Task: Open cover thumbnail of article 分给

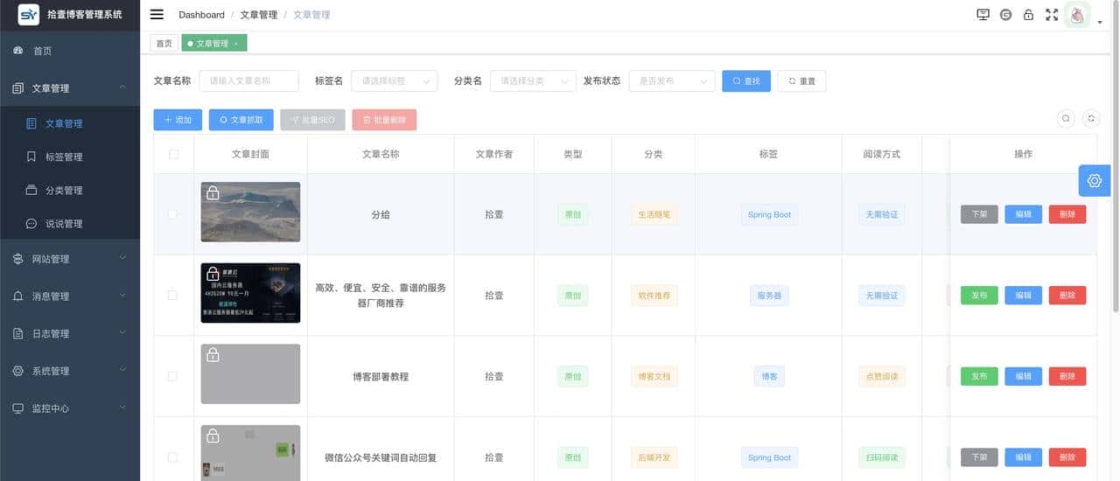Action: click(x=250, y=212)
